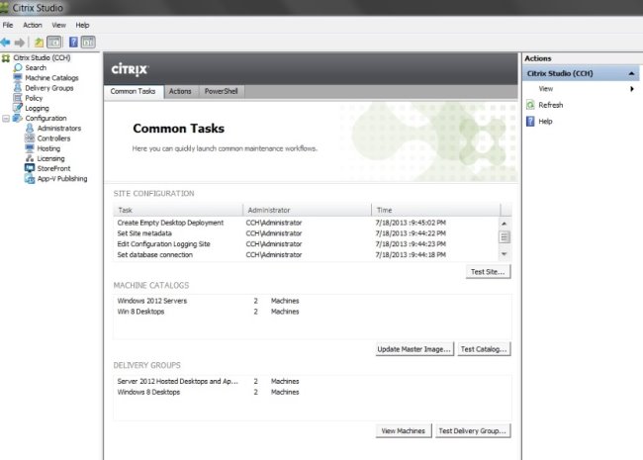The width and height of the screenshot is (643, 460).
Task: Select the StoreFront tree label
Action: pos(53,168)
